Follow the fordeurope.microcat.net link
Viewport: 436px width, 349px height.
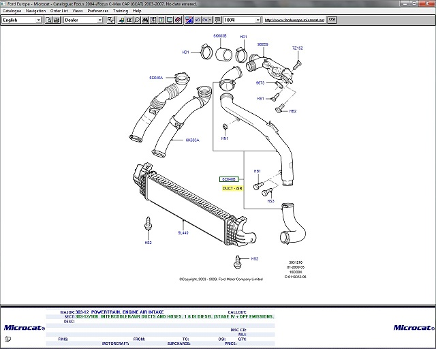click(x=294, y=20)
